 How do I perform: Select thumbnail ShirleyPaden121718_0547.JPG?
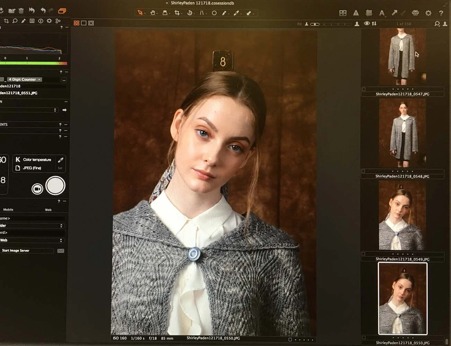point(403,57)
